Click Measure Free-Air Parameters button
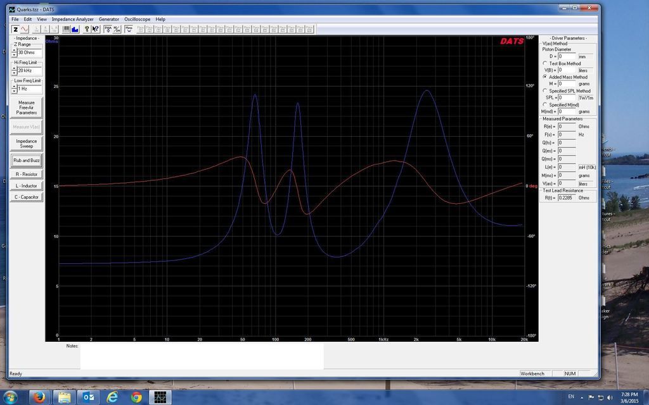 click(x=27, y=108)
